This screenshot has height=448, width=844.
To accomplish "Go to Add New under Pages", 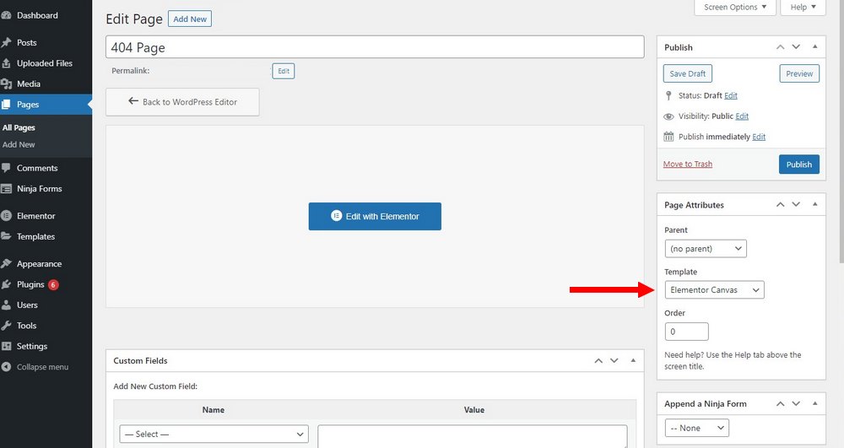I will (x=19, y=145).
